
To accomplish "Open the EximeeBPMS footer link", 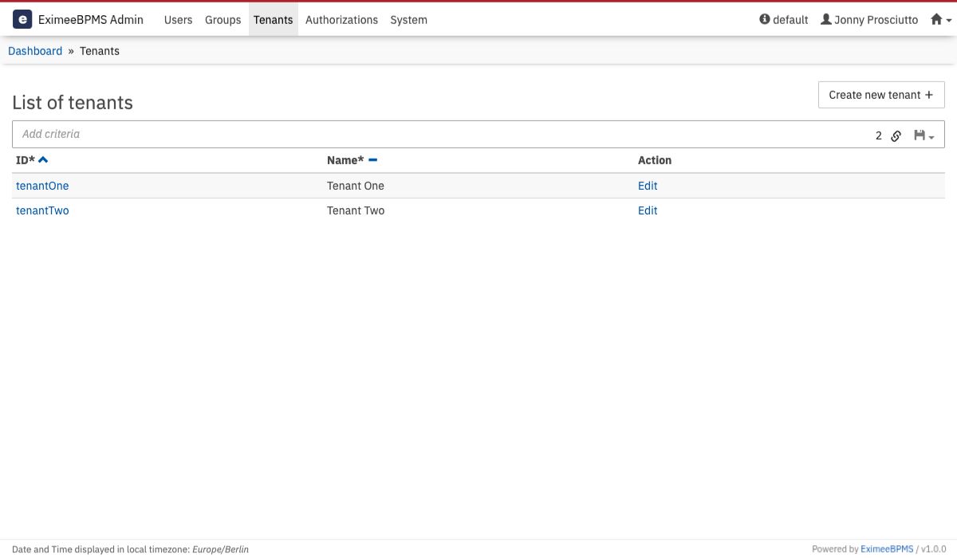I will 887,549.
